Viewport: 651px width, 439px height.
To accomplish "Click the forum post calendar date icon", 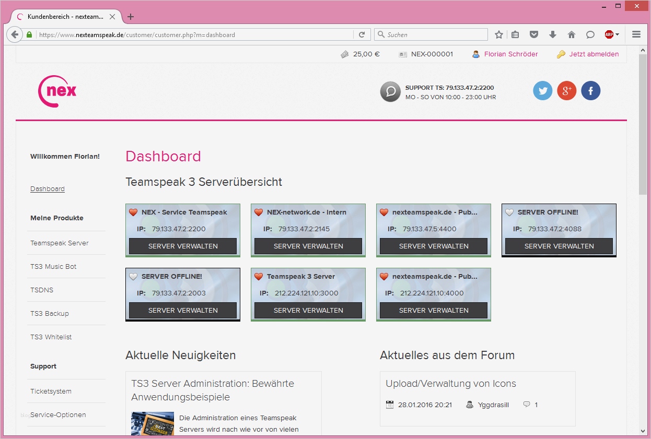I will (389, 405).
